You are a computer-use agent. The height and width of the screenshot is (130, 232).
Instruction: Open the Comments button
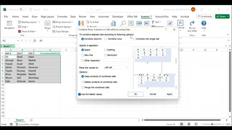[205, 17]
